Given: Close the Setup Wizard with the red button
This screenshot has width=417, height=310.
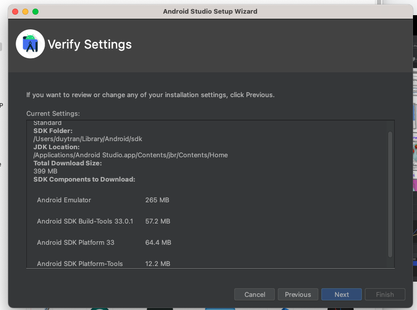Looking at the screenshot, I should coord(15,12).
